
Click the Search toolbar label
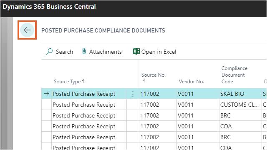point(64,52)
